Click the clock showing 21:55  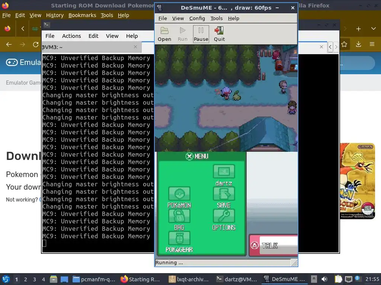click(372, 279)
